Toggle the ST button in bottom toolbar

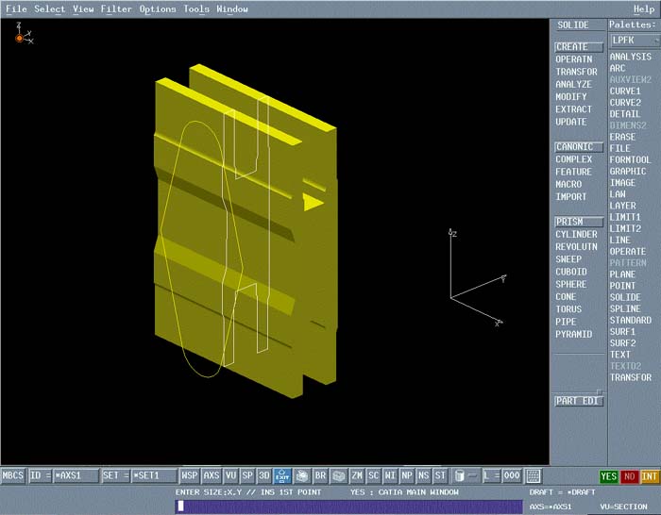[x=440, y=476]
